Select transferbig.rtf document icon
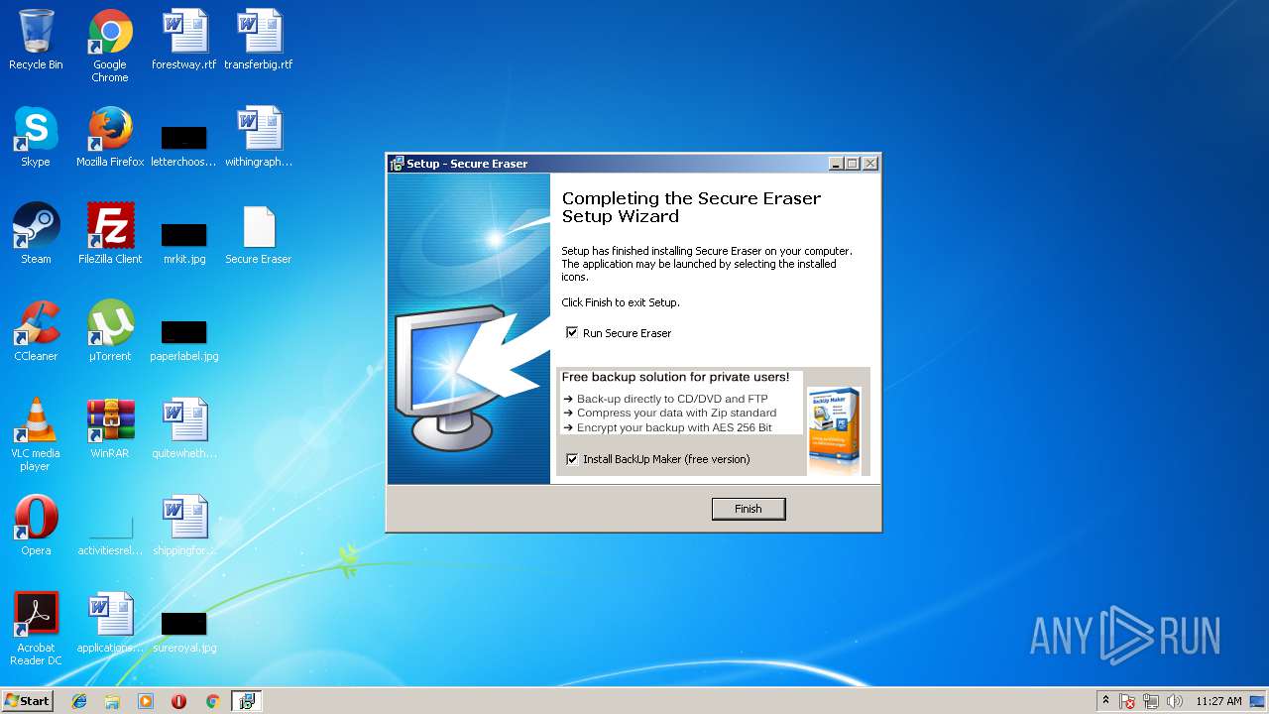1269x714 pixels. click(x=259, y=40)
